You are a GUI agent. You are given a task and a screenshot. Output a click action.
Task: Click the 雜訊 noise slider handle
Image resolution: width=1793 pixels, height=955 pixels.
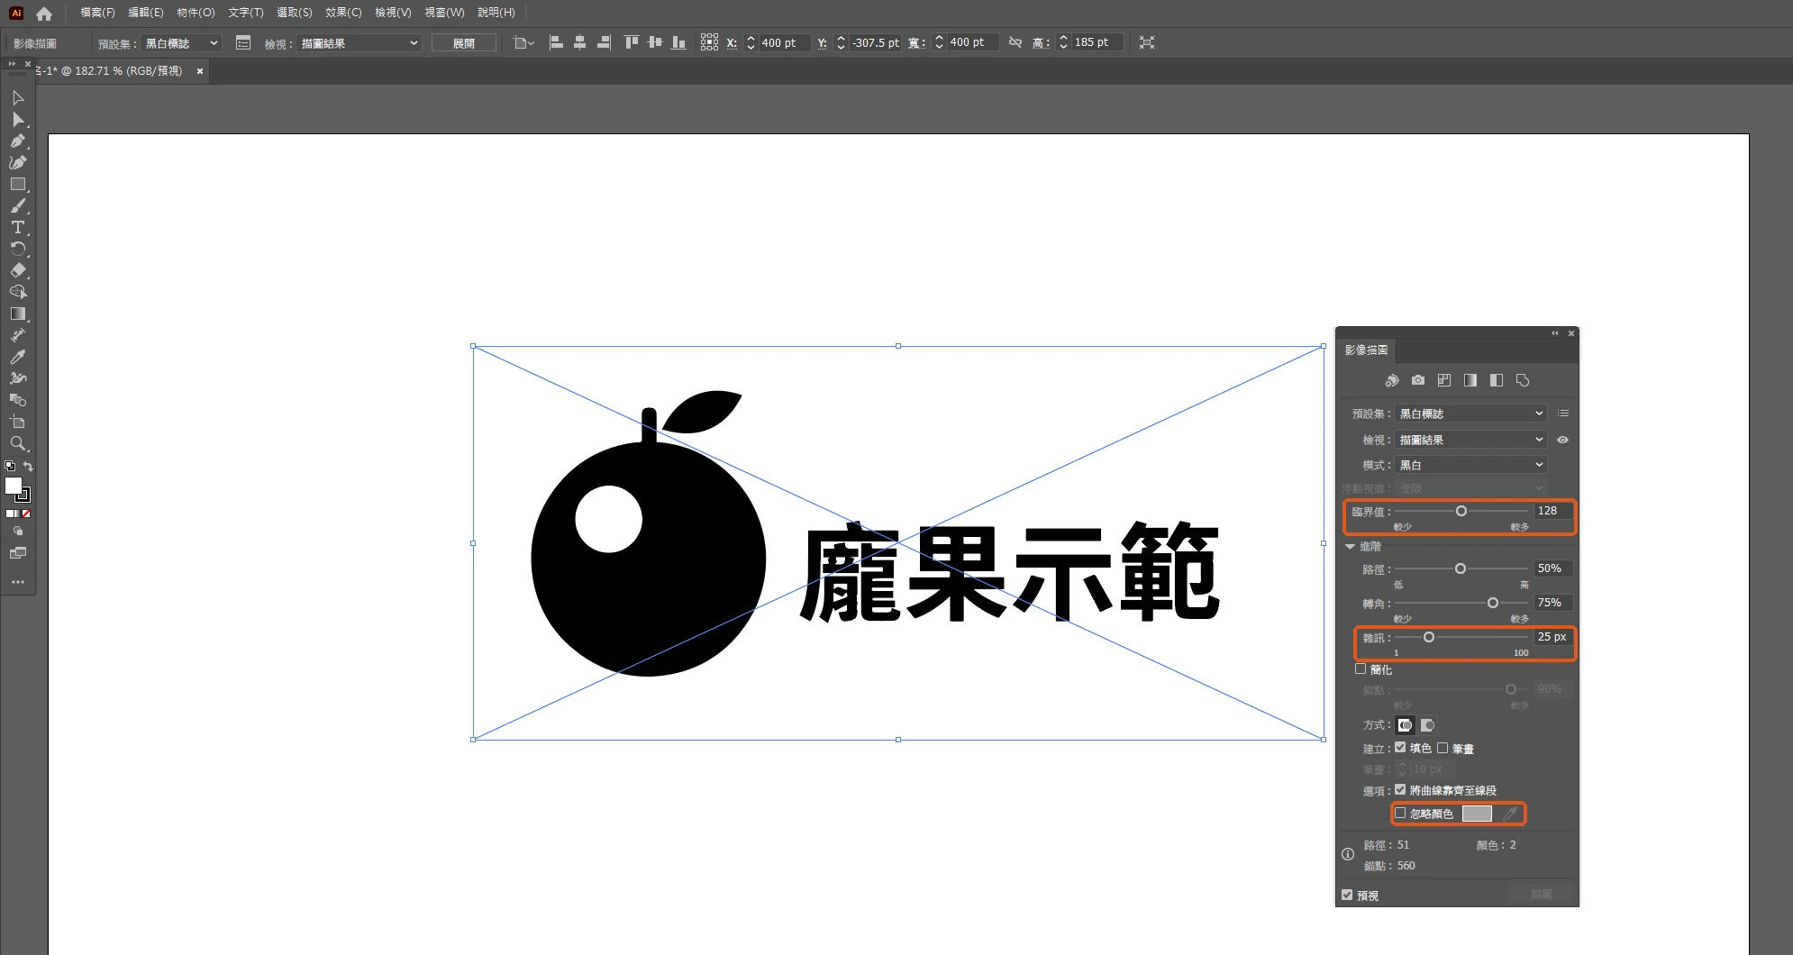click(x=1429, y=637)
